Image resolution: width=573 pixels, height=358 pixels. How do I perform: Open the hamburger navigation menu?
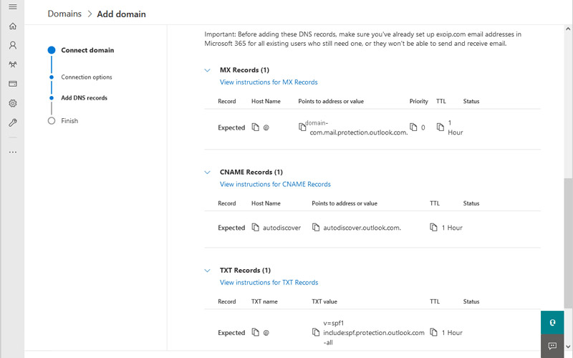click(x=13, y=7)
